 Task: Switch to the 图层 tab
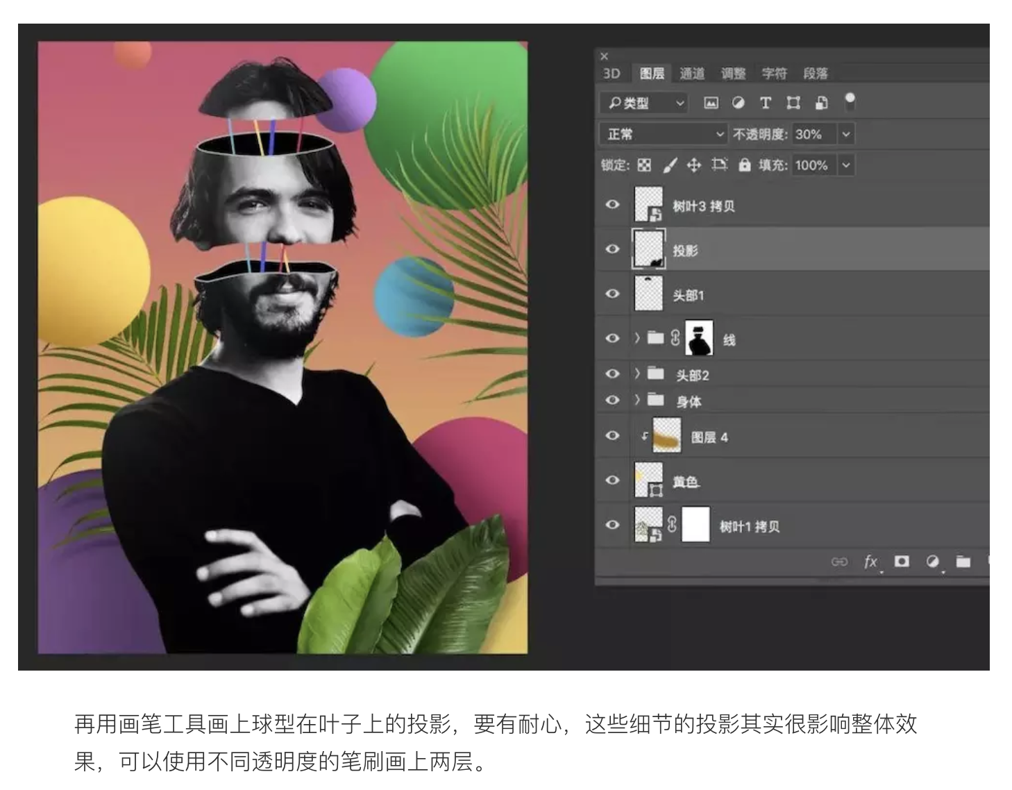click(652, 74)
